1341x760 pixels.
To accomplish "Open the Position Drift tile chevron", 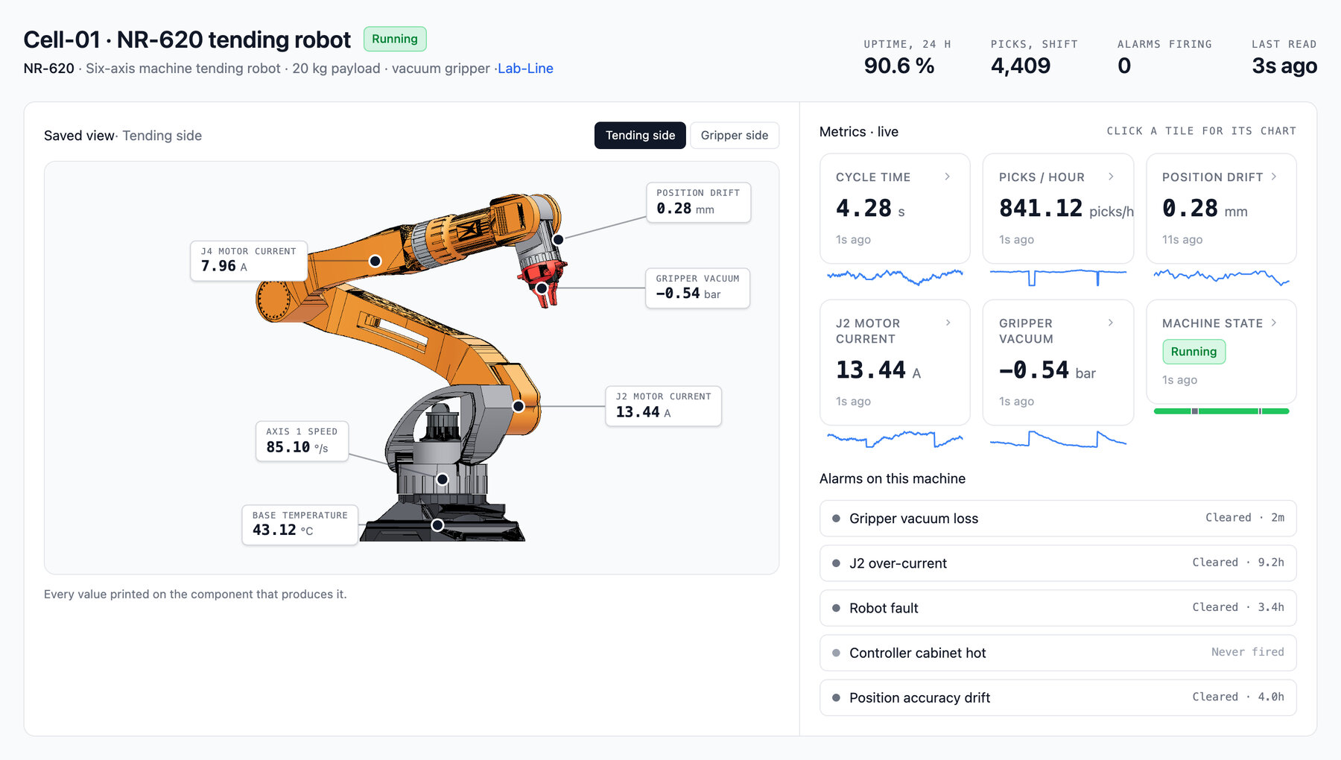I will point(1274,177).
